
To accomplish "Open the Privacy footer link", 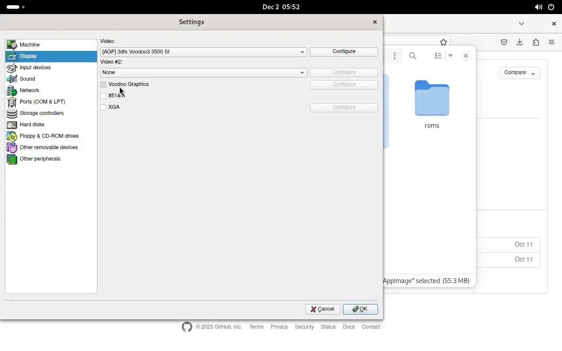I will 279,327.
